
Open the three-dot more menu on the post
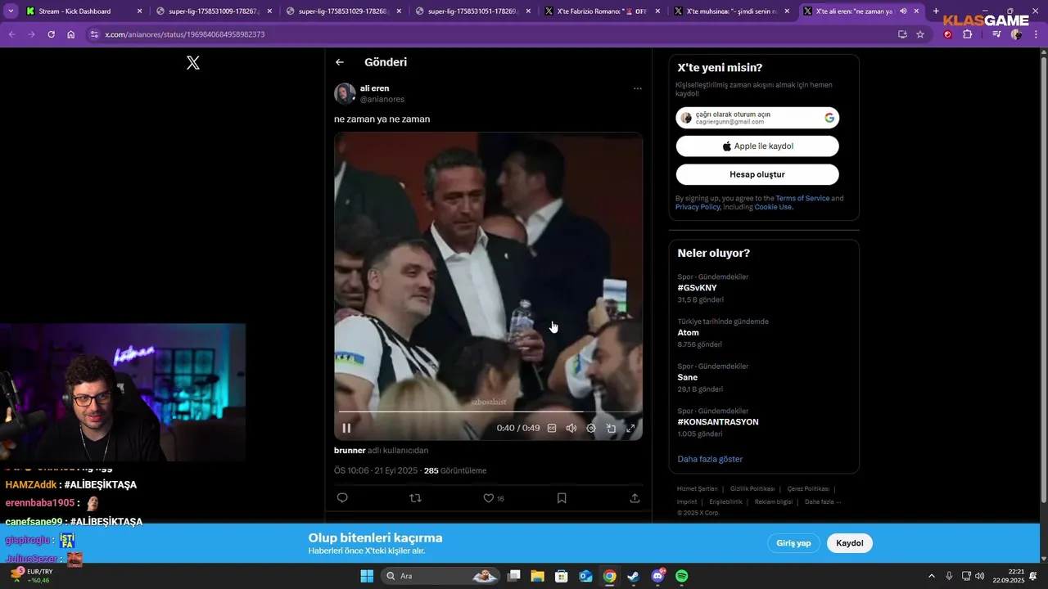coord(638,88)
